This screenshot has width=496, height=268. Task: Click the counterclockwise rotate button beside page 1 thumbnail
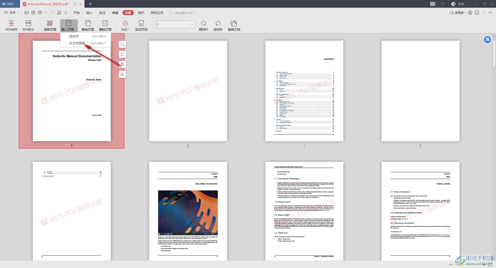pos(122,54)
